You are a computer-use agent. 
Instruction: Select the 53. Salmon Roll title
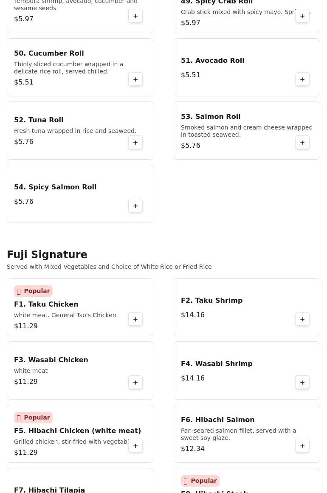click(211, 117)
